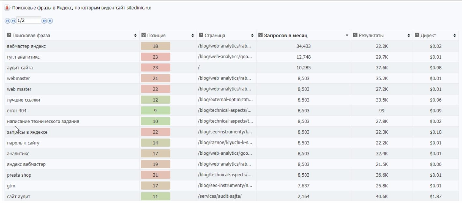This screenshot has height=203, width=462.
Task: Click help icon beside Позиция header
Action: tap(143, 35)
